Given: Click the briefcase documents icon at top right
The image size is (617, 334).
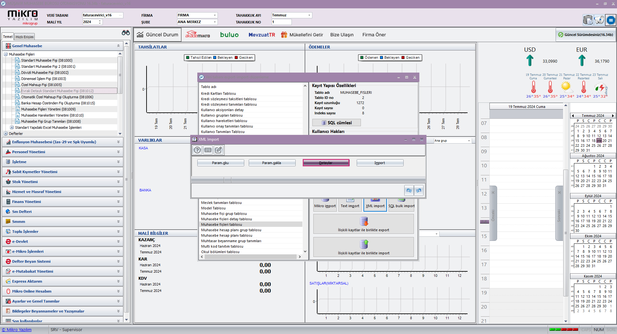Looking at the screenshot, I should coord(588,20).
